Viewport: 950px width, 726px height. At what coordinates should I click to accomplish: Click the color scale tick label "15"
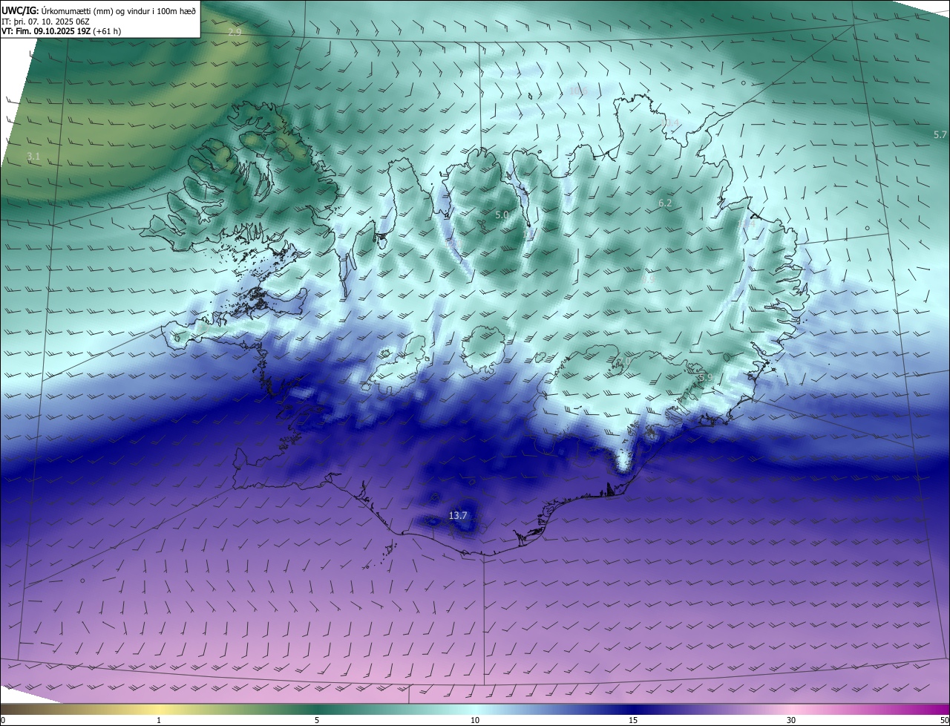coord(633,720)
